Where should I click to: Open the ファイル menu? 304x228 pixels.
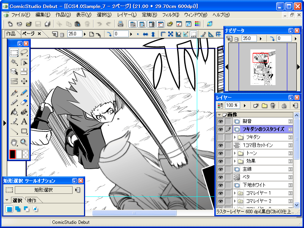(21, 15)
